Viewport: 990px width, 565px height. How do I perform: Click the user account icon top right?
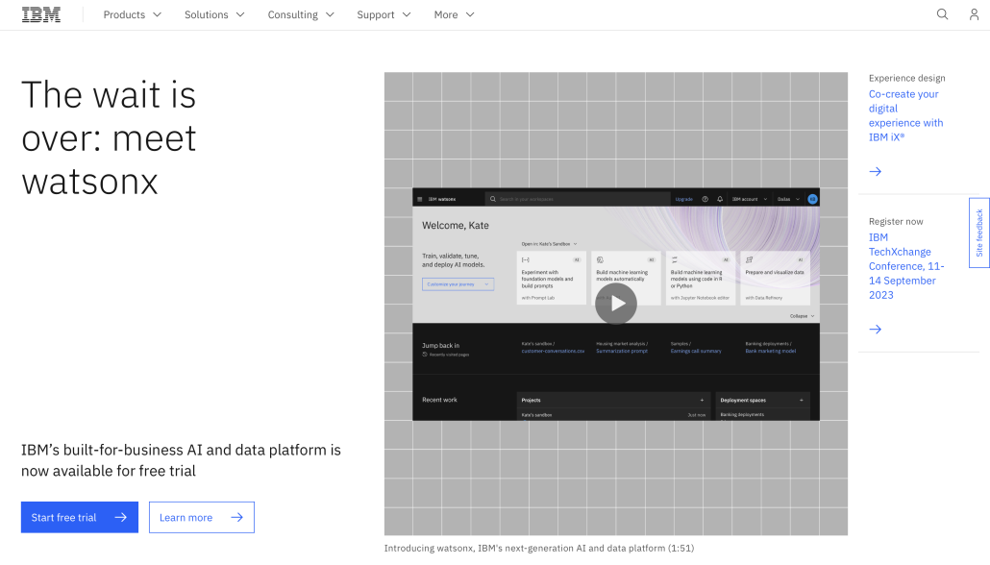click(x=975, y=14)
